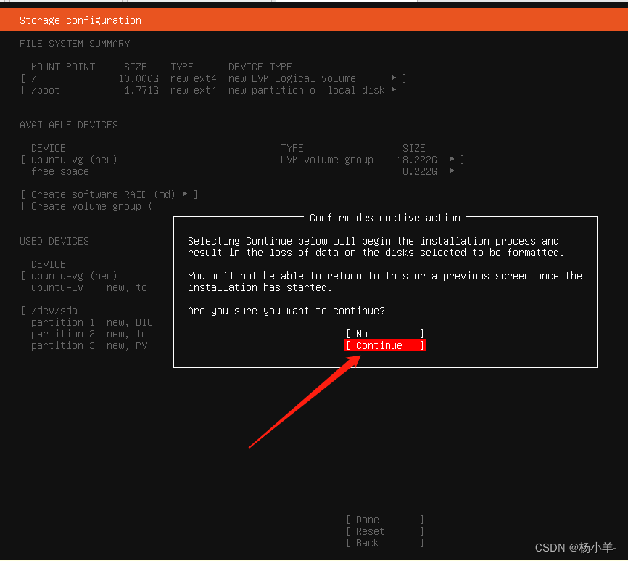
Task: Click new partition of local disk text
Action: coord(307,90)
